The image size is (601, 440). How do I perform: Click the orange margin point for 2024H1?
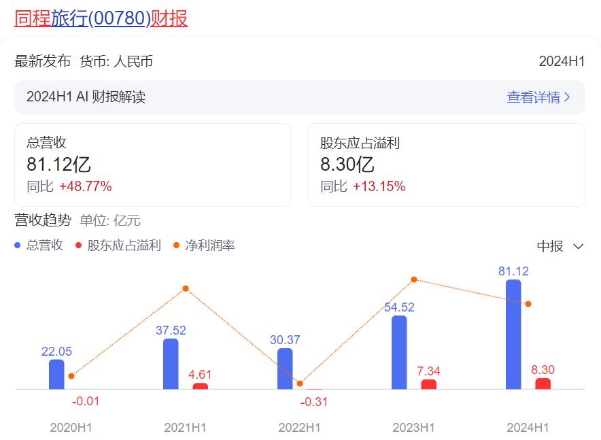pos(528,304)
